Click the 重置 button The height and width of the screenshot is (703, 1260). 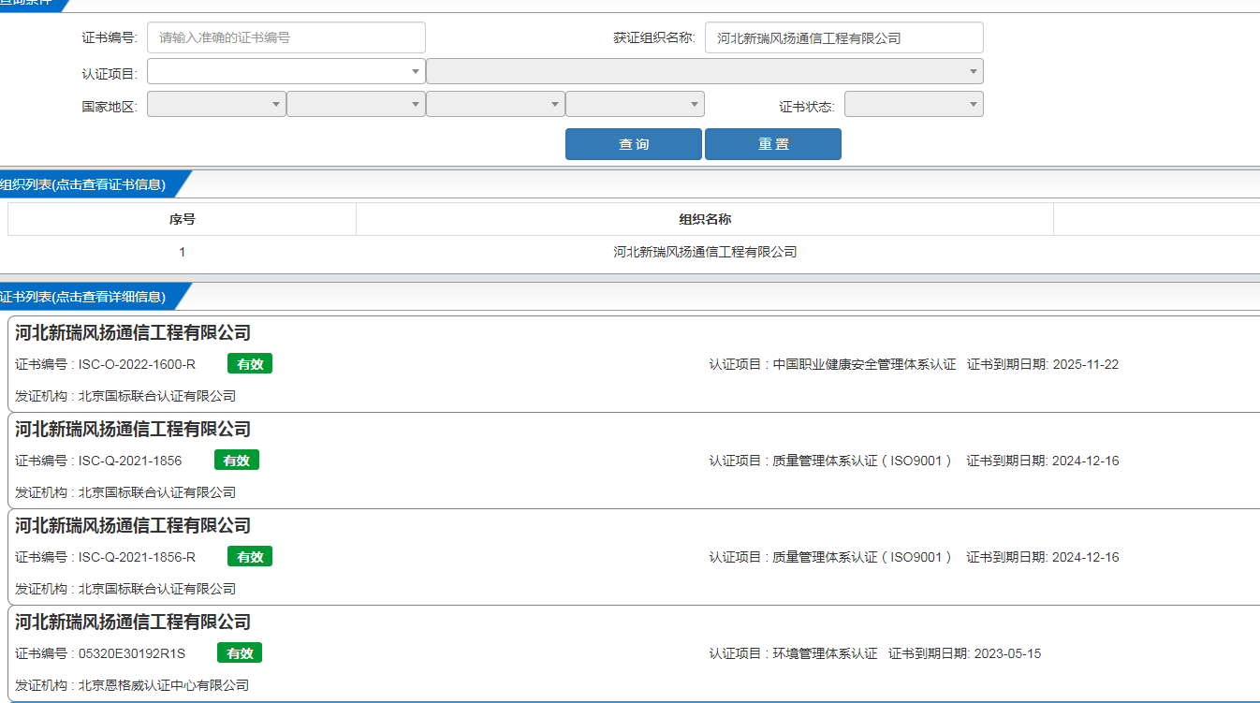click(x=773, y=144)
